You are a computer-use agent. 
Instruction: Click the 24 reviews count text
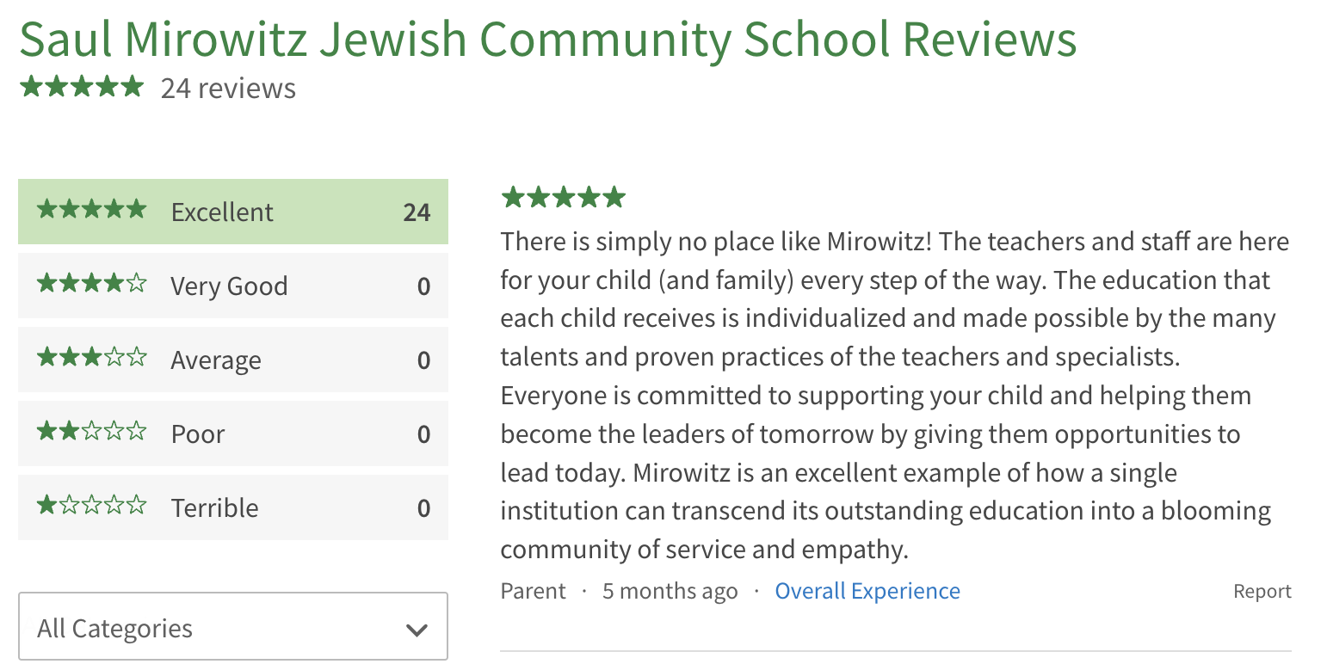click(228, 88)
